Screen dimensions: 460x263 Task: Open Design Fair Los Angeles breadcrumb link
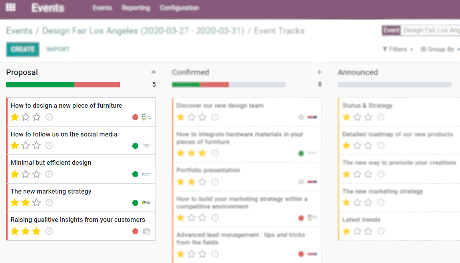[143, 31]
